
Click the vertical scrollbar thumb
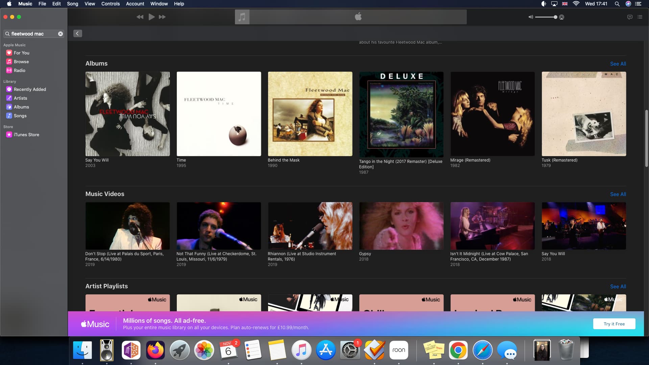coord(646,138)
